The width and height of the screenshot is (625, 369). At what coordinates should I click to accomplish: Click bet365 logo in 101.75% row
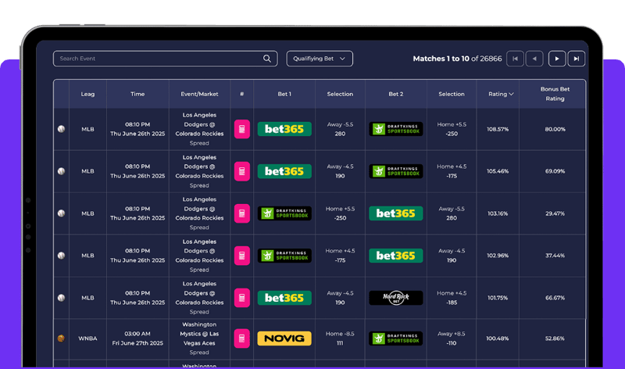(284, 298)
